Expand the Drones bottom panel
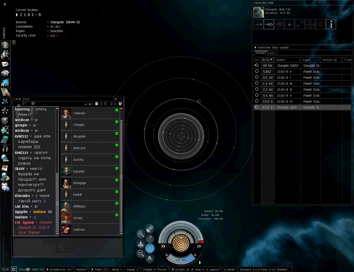Image resolution: width=354 pixels, height=272 pixels. point(173,269)
